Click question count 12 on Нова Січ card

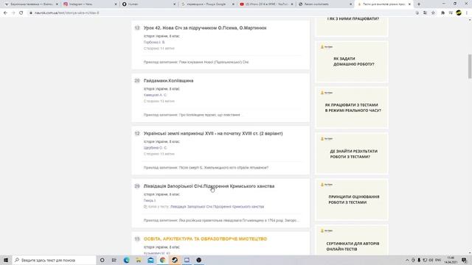(137, 28)
